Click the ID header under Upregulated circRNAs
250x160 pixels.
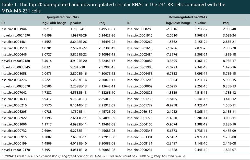(3, 23)
